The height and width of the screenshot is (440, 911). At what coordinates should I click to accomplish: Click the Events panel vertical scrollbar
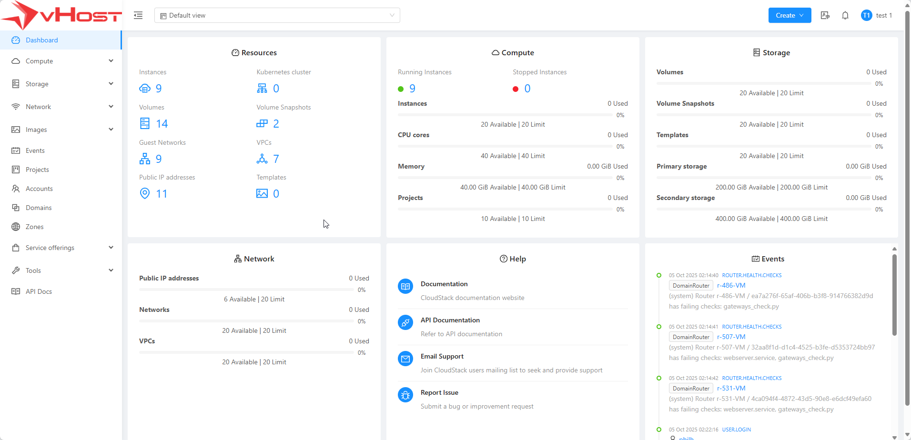click(894, 295)
